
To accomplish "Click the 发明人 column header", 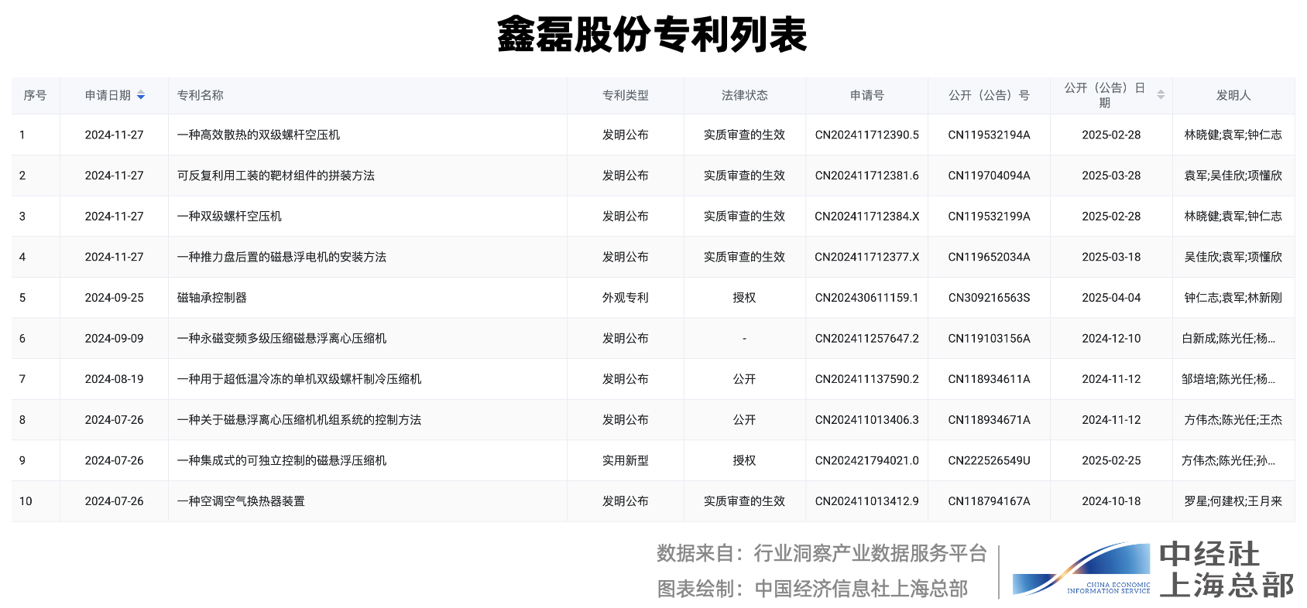I will click(1233, 95).
